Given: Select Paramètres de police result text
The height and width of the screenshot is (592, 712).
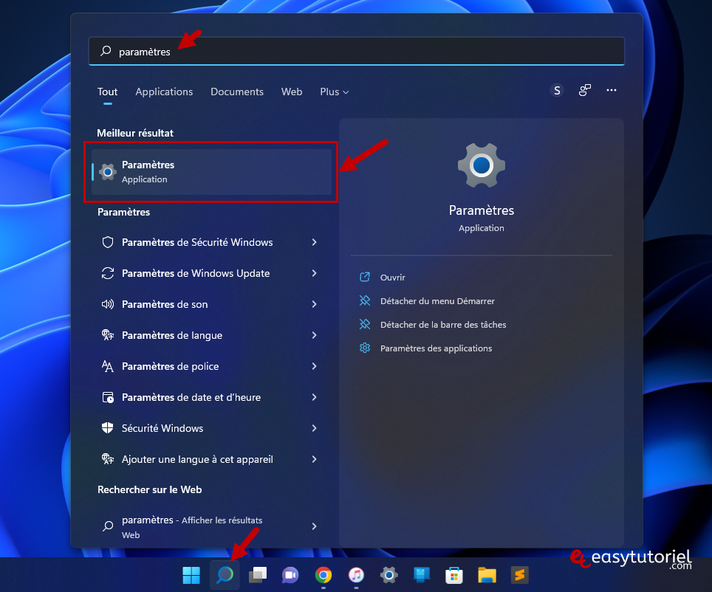Looking at the screenshot, I should coord(171,366).
